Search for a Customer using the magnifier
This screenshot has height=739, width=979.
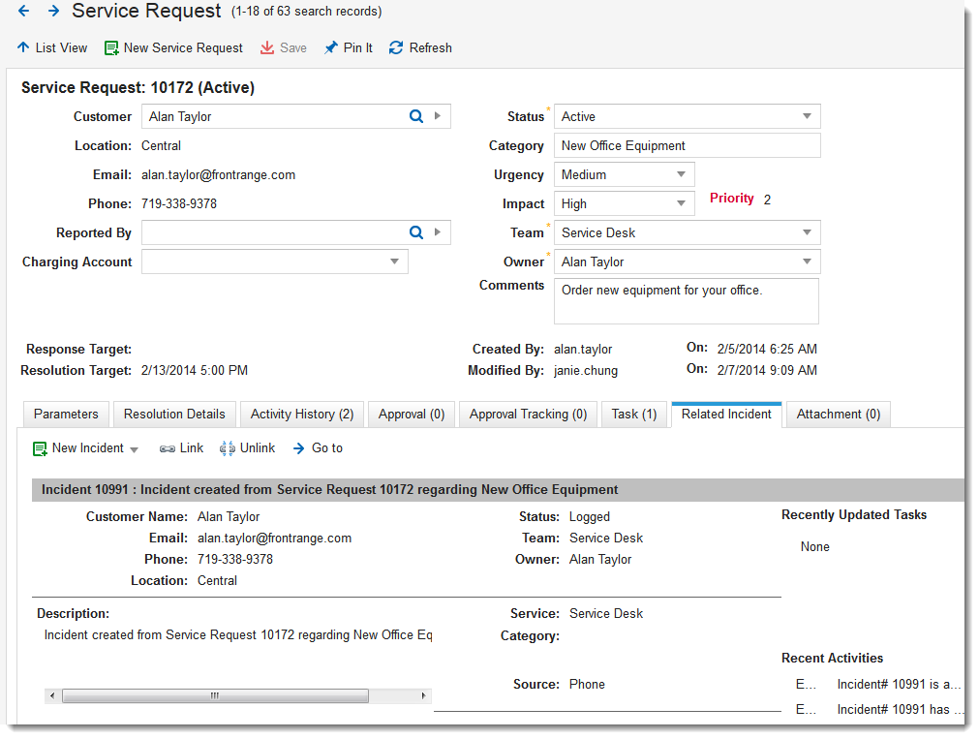pos(415,116)
